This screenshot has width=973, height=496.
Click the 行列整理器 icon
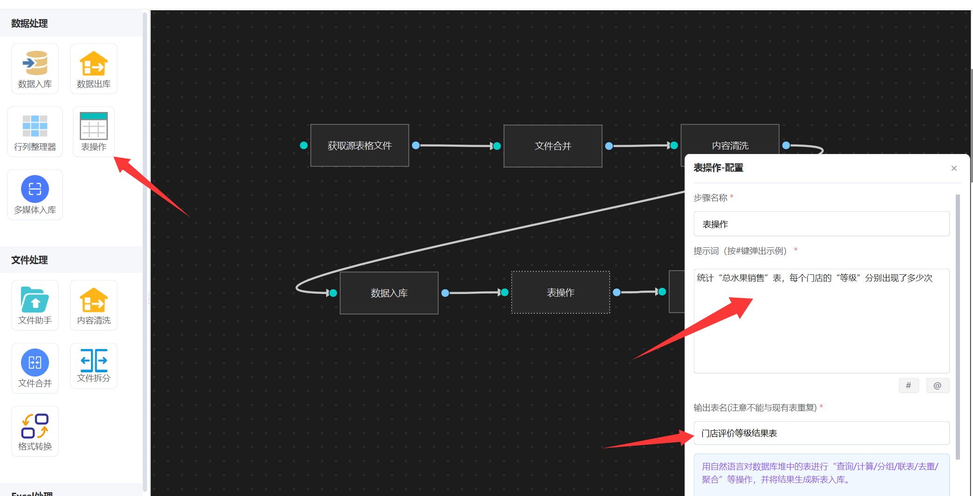[x=35, y=132]
